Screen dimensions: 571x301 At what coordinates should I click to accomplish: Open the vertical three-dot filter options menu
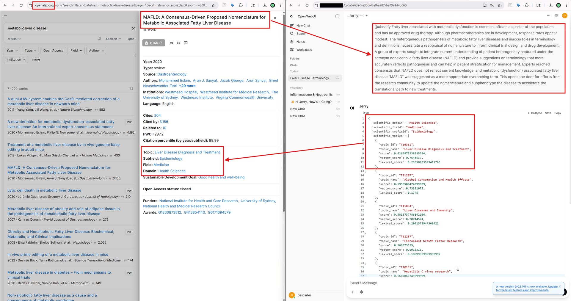[135, 55]
